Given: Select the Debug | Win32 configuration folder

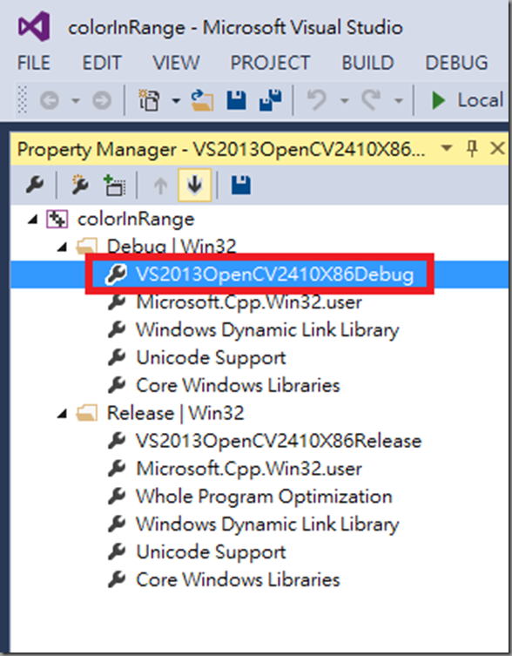Looking at the screenshot, I should (x=172, y=246).
